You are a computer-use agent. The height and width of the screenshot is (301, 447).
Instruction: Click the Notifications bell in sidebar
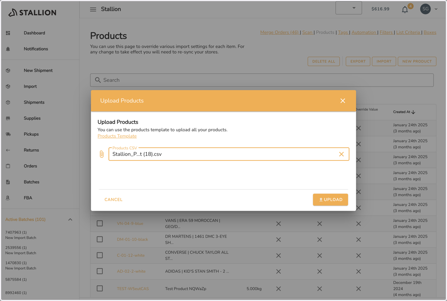(8, 49)
